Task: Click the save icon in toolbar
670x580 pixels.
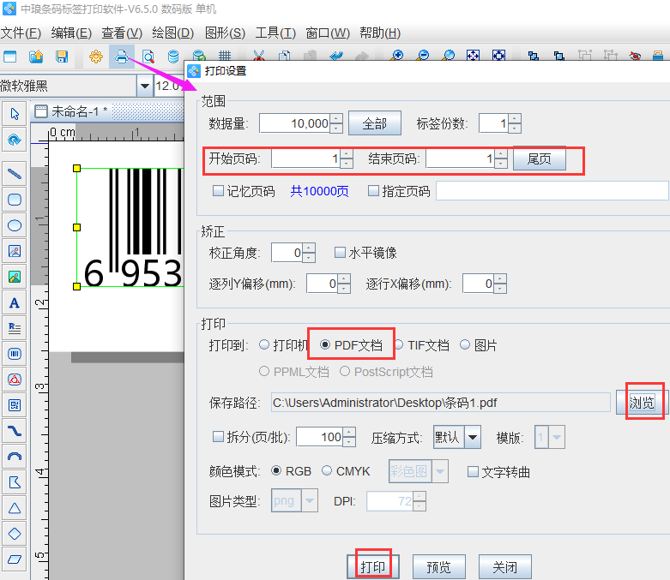Action: (x=62, y=57)
